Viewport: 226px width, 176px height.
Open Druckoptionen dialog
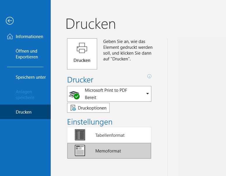click(x=88, y=108)
